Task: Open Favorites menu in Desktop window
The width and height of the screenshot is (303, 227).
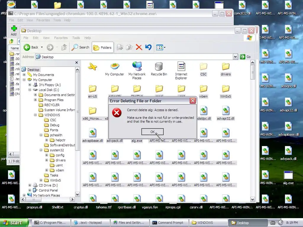Action: coord(61,38)
